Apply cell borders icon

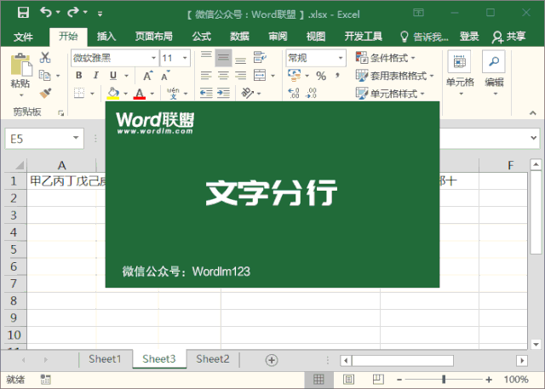(x=79, y=93)
